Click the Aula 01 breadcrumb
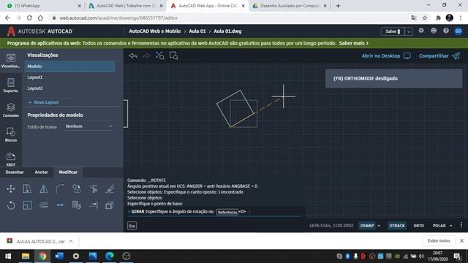Screen dimensions: 468x263 click(197, 31)
